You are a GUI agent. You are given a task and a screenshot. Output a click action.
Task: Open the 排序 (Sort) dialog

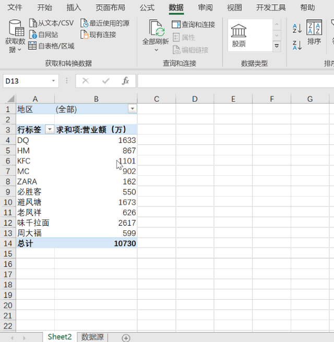click(314, 32)
